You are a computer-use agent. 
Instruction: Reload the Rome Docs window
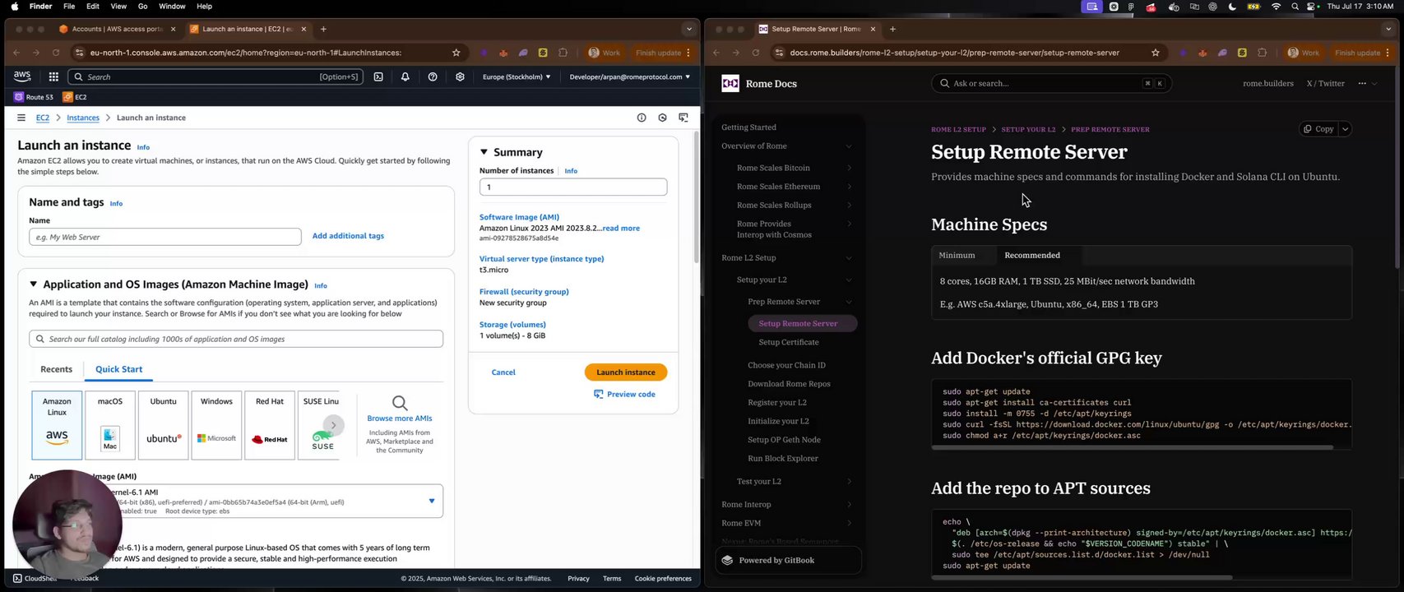[756, 53]
